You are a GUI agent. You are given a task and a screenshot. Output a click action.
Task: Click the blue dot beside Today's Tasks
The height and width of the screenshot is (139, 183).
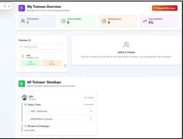[x=25, y=104]
